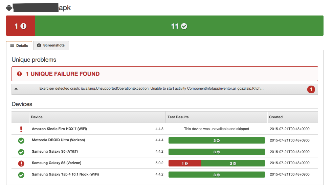Screen dimensions: 333x185
Task: Click OS version 4.4.4 in Motorola row
Action: pos(159,140)
